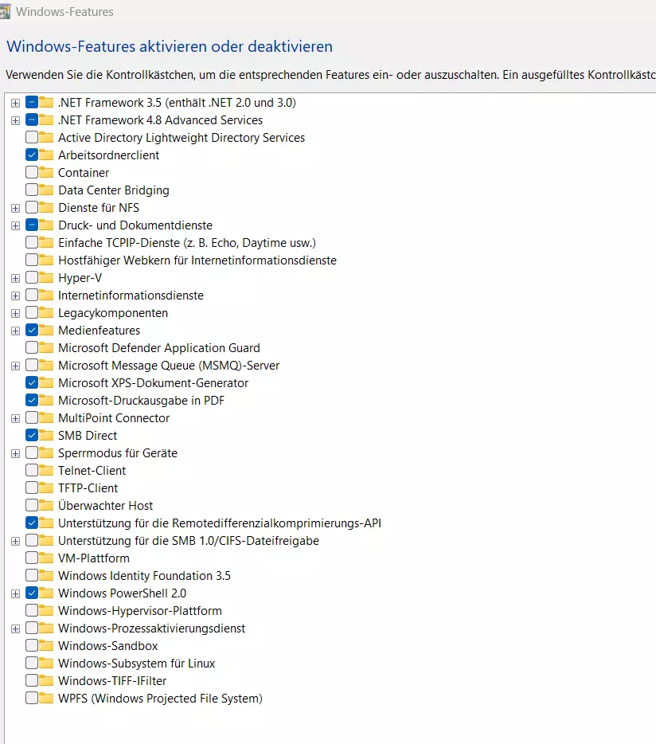Enable Hyper-V checkbox

point(32,277)
